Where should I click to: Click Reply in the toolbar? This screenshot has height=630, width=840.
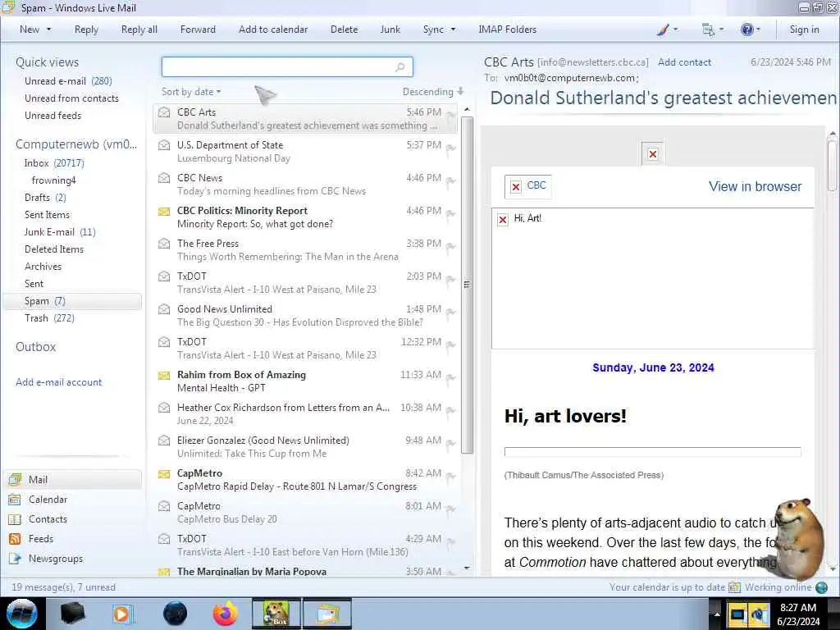tap(86, 30)
